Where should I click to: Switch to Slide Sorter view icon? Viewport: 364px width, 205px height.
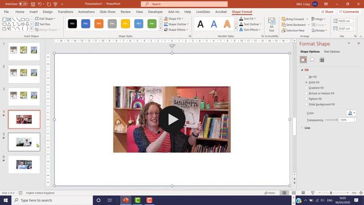[x=294, y=193]
